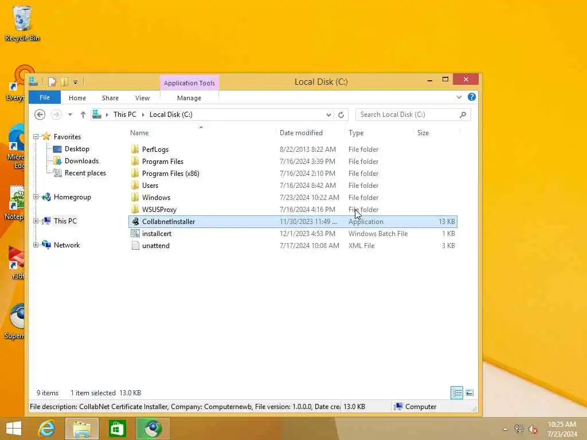Image resolution: width=587 pixels, height=440 pixels.
Task: Click the search magnifier icon
Action: (x=463, y=115)
